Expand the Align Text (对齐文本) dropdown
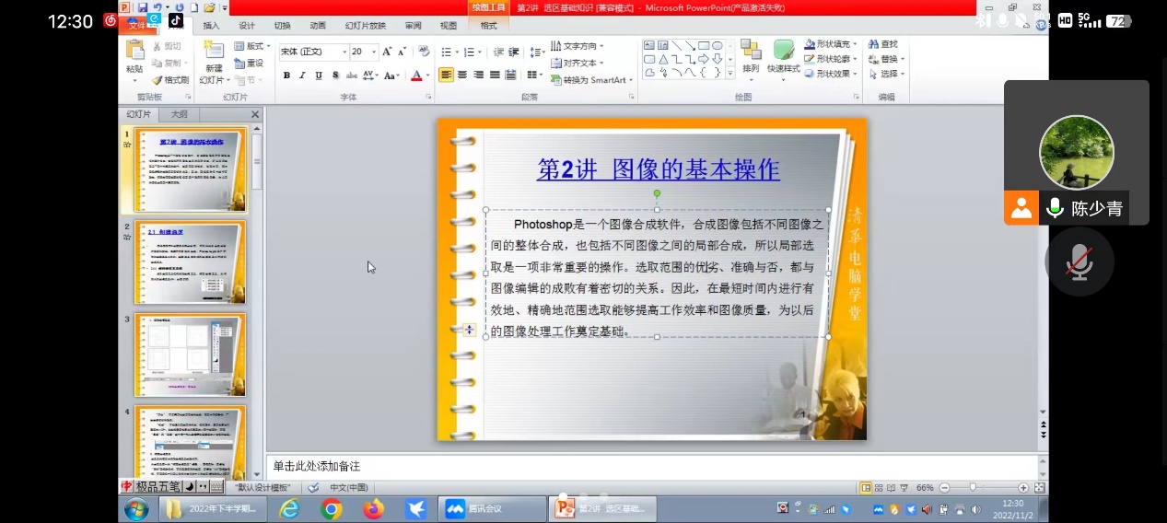 578,63
